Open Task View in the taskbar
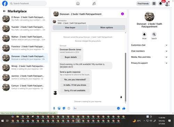 pos(7,121)
